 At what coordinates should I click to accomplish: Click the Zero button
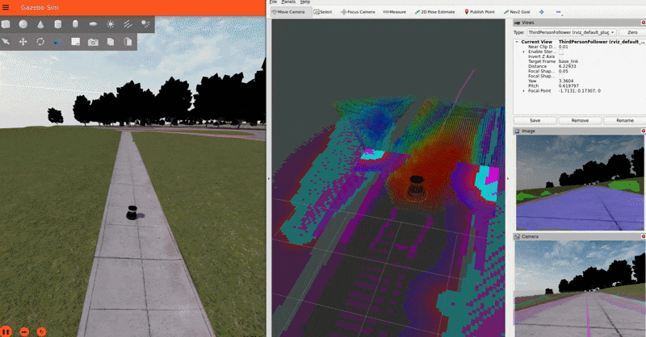pos(631,31)
